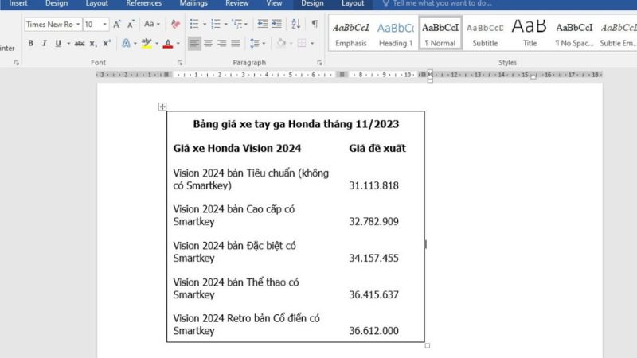The width and height of the screenshot is (637, 358).
Task: Open Paragraph dialog launcher
Action: 319,63
